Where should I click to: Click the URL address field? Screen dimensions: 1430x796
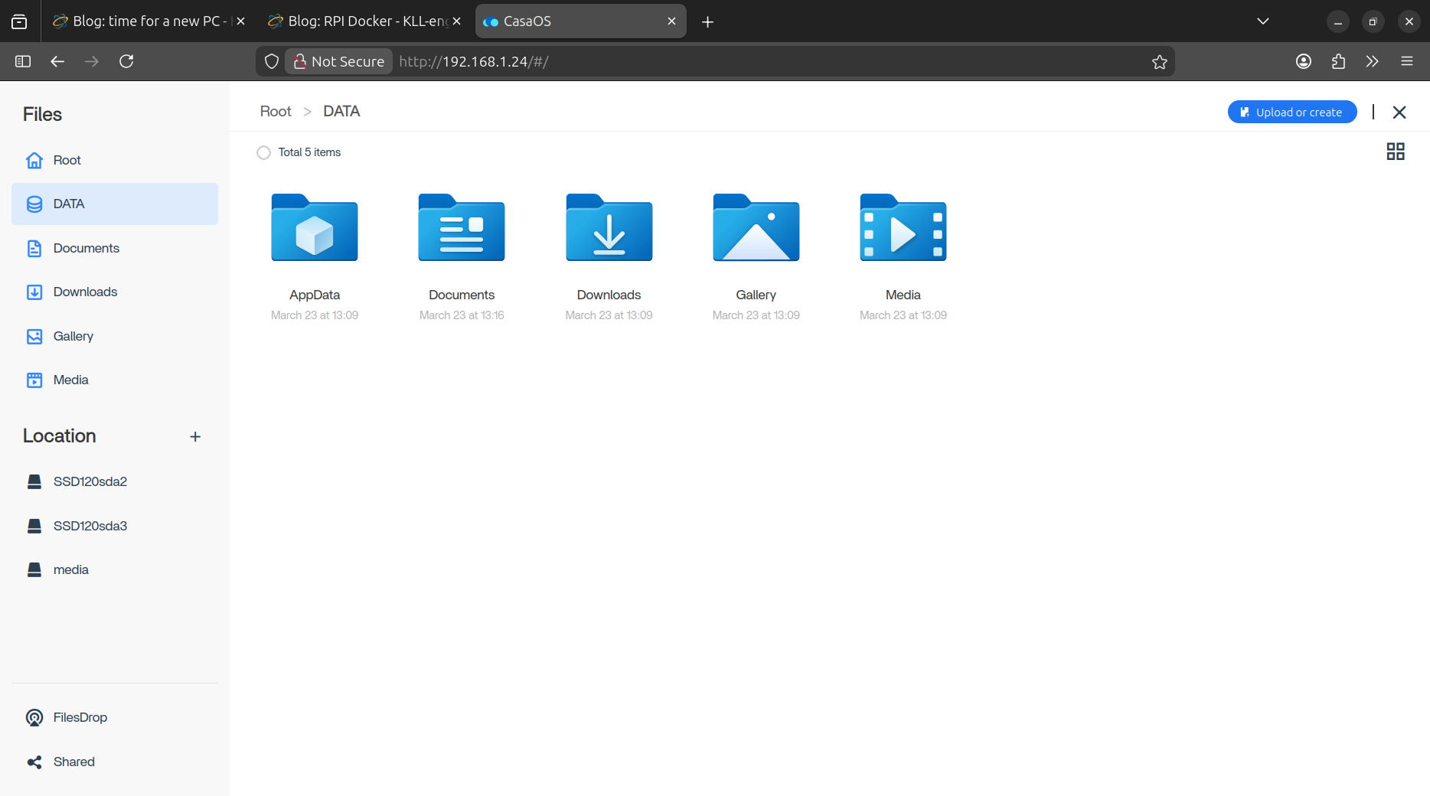coord(766,61)
